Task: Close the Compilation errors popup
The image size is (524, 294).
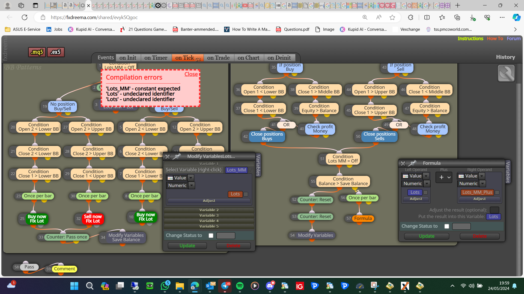Action: [x=191, y=74]
